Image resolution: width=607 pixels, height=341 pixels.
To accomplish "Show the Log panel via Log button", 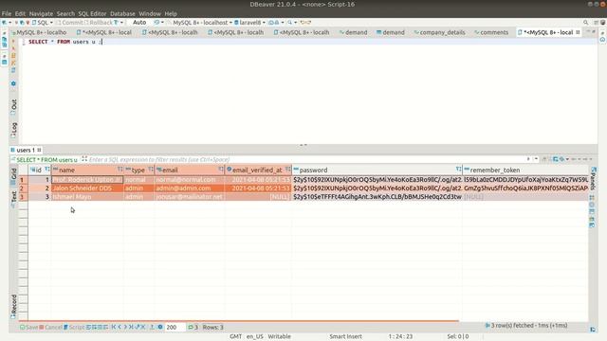I will (14, 130).
